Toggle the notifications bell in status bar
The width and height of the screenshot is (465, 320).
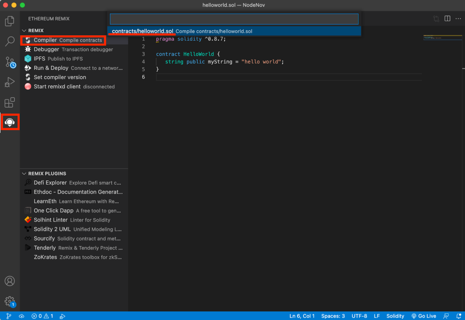(459, 316)
